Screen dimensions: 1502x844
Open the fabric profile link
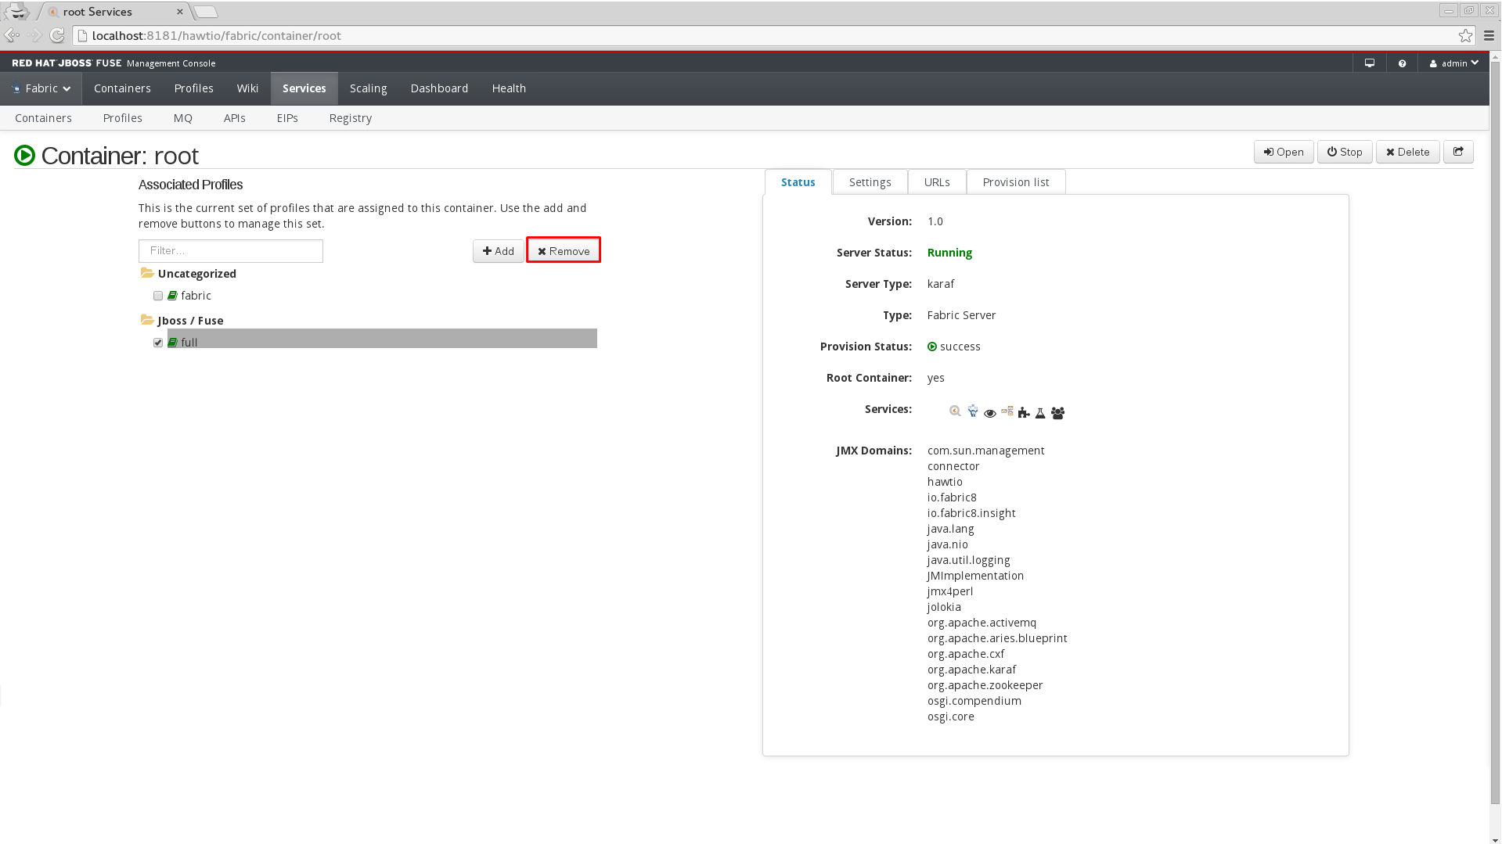[196, 296]
